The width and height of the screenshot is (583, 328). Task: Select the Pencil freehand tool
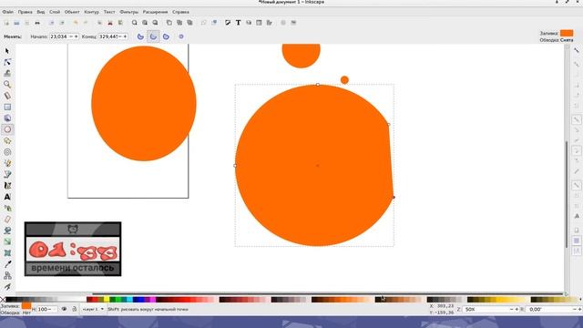point(7,163)
